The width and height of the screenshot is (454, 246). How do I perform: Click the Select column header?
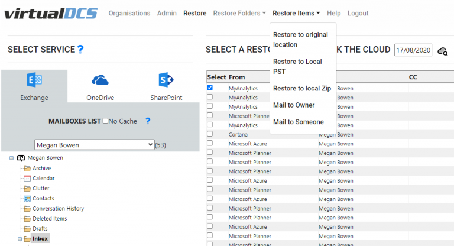click(x=216, y=77)
